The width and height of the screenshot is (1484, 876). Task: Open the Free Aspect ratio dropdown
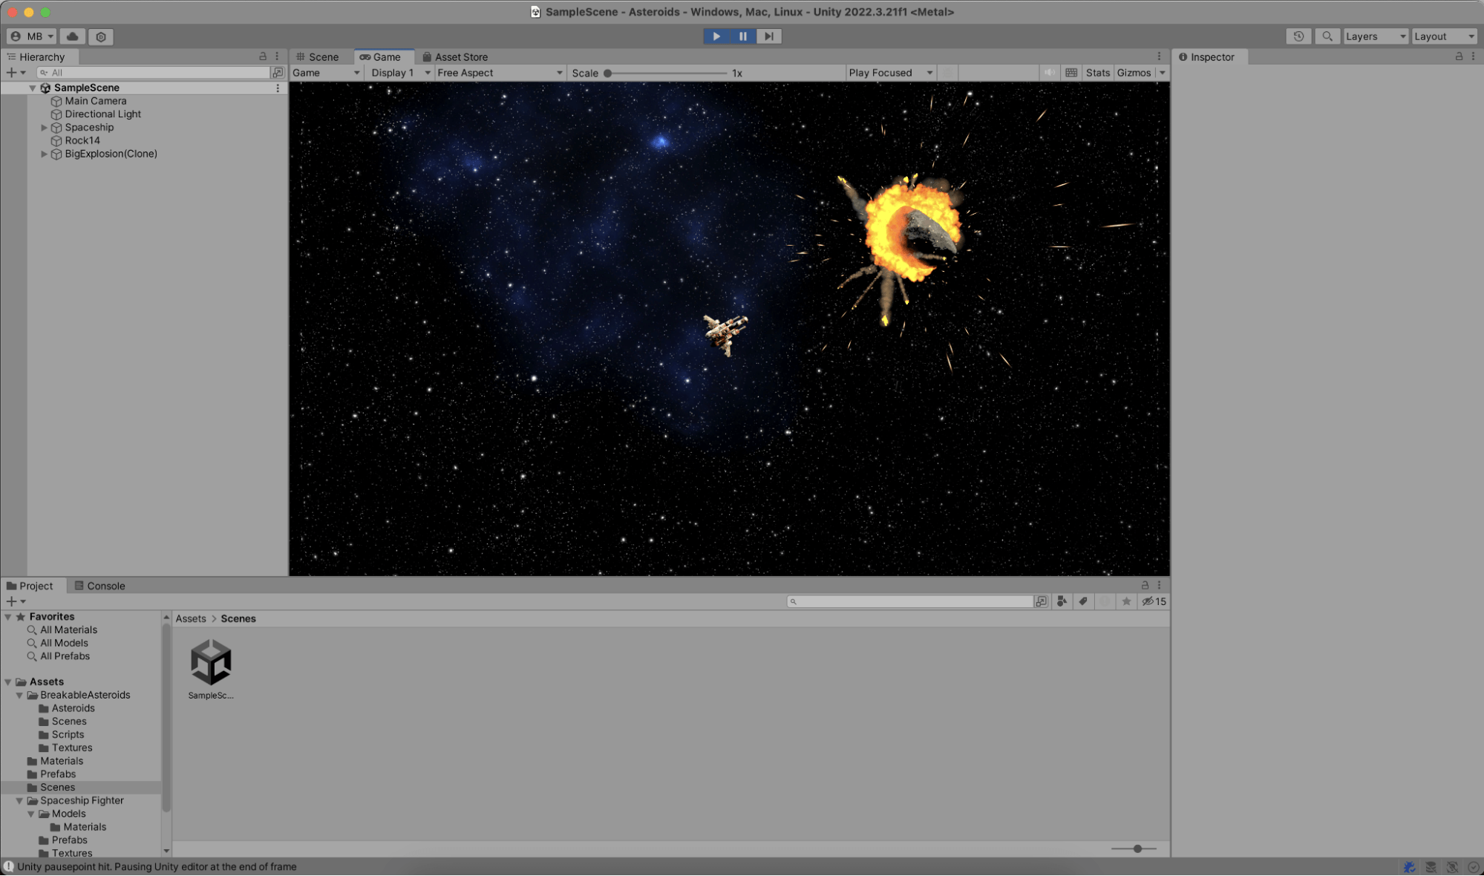coord(499,72)
